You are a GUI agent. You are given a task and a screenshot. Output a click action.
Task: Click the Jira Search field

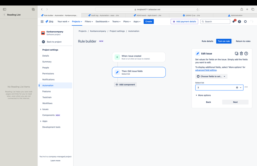pyautogui.click(x=215, y=21)
